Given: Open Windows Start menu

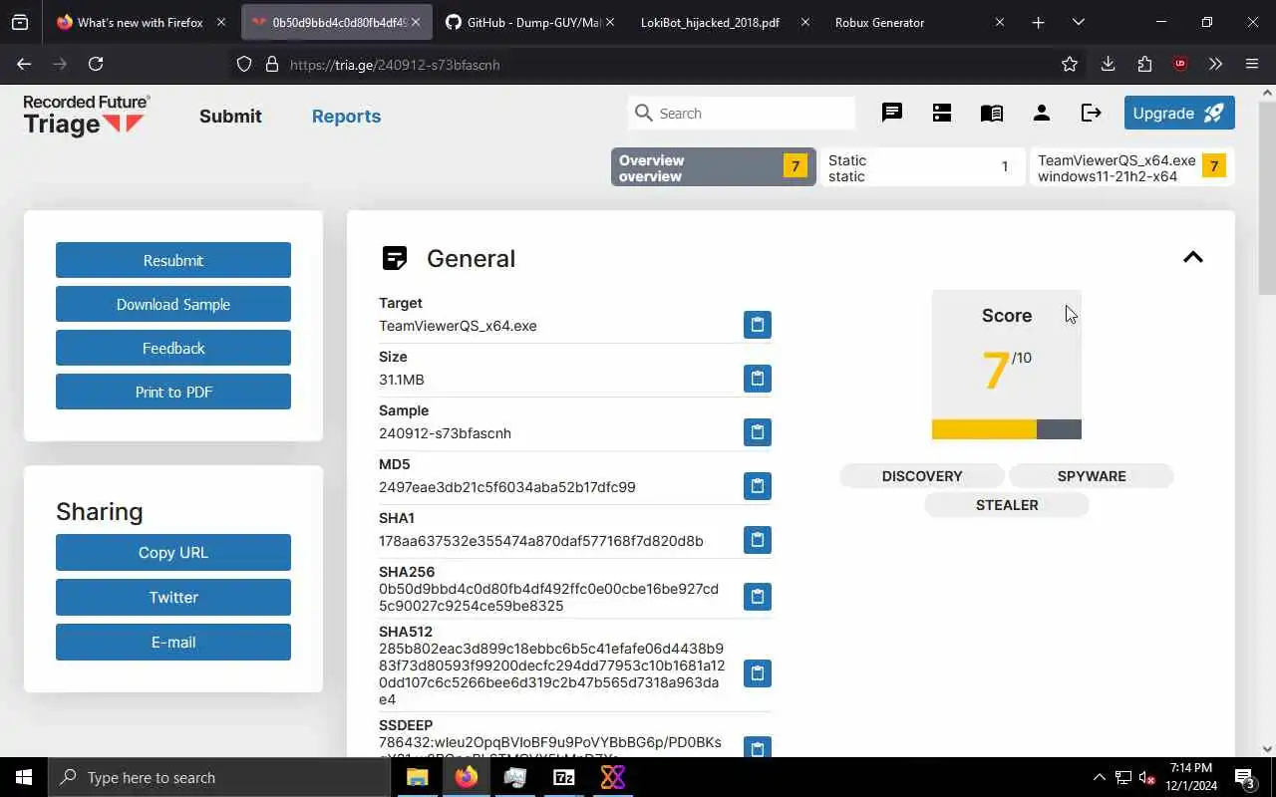Looking at the screenshot, I should tap(24, 777).
